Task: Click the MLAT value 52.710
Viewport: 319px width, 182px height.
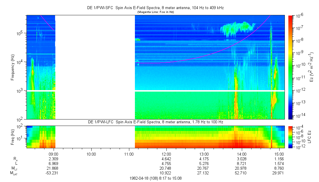Action: [x=242, y=173]
